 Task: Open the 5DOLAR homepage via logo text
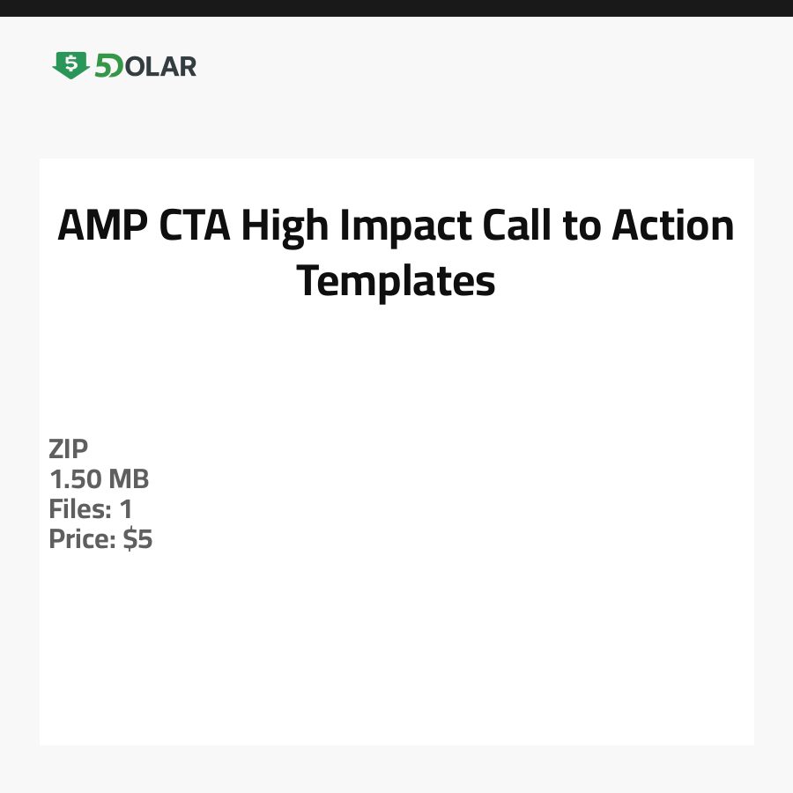pos(145,66)
